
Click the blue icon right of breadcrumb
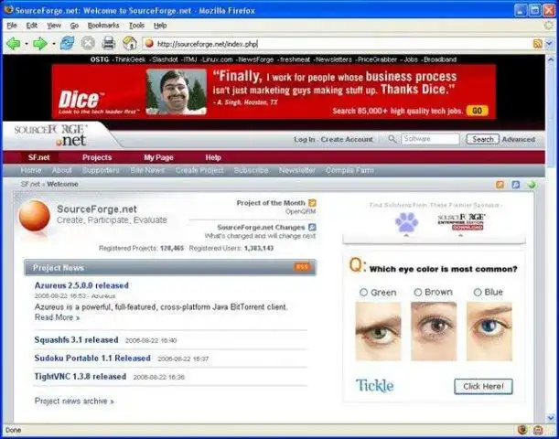coord(515,184)
